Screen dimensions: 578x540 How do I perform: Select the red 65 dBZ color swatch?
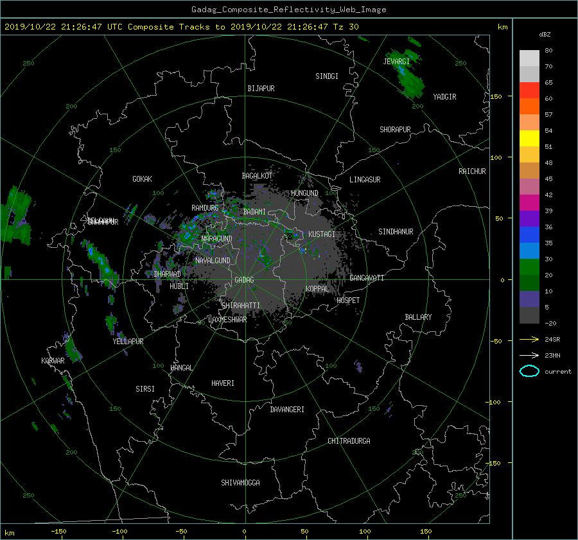(529, 91)
